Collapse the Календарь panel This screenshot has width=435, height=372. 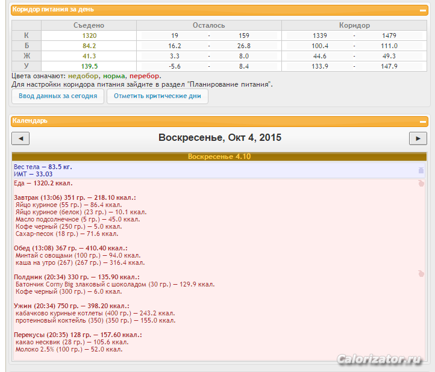point(423,121)
